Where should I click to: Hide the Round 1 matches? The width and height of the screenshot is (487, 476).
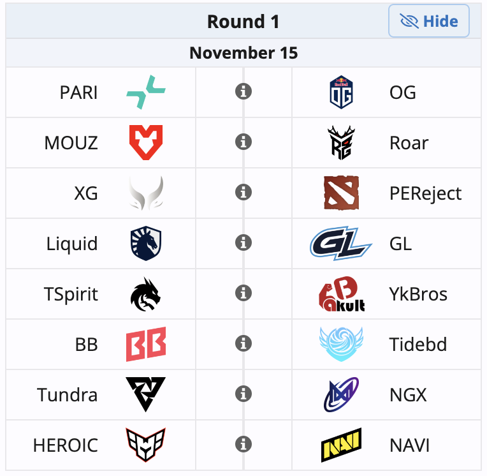(x=429, y=21)
